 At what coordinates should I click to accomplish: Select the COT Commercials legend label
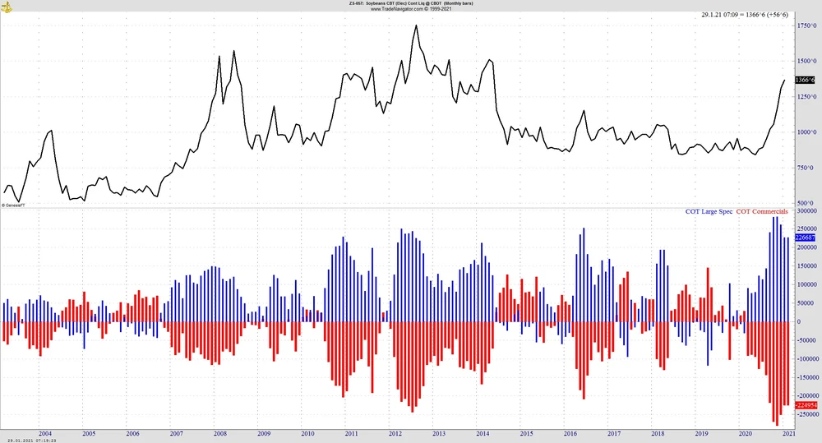pos(762,212)
